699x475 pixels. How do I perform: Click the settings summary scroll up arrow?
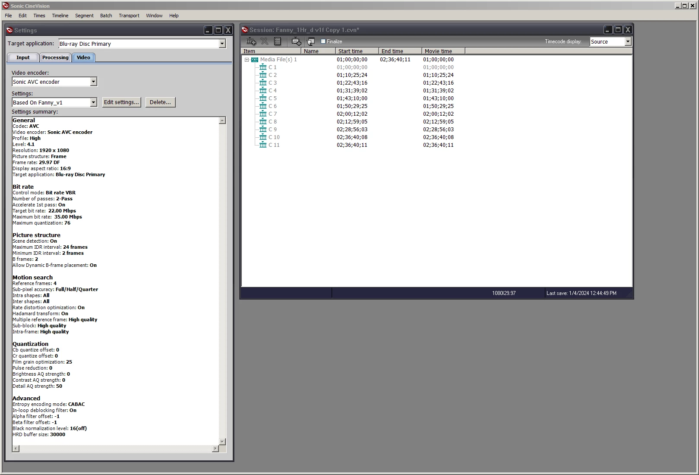222,120
